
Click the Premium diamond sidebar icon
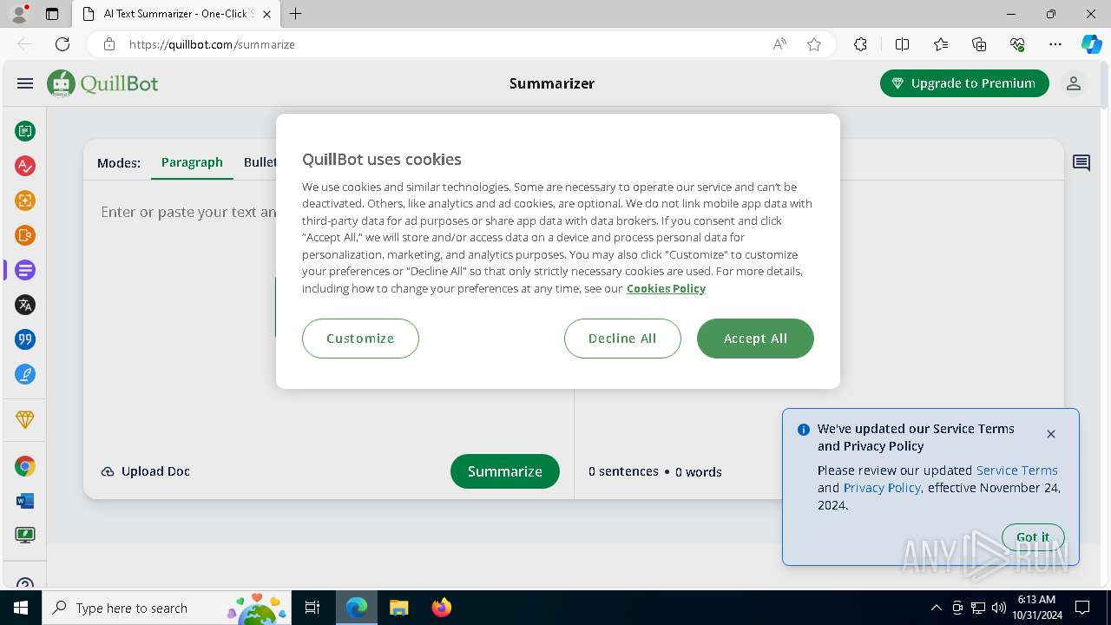point(25,419)
